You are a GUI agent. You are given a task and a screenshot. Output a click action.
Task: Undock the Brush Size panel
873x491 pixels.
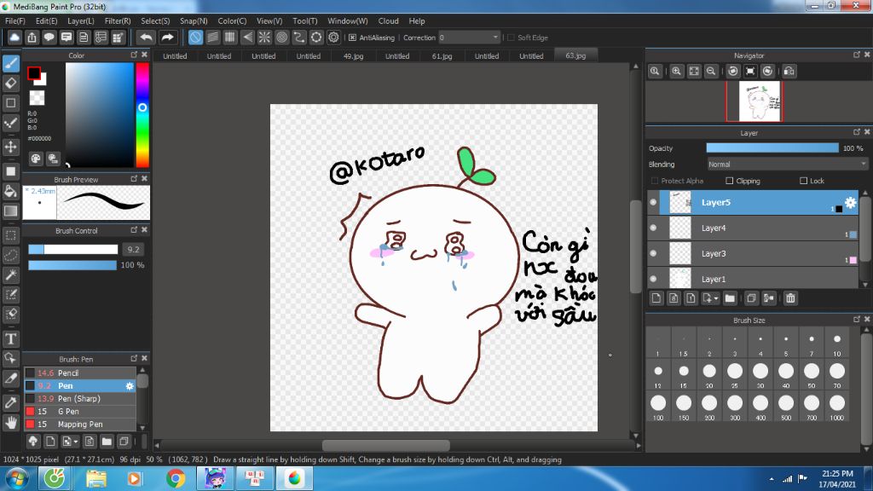coord(857,319)
